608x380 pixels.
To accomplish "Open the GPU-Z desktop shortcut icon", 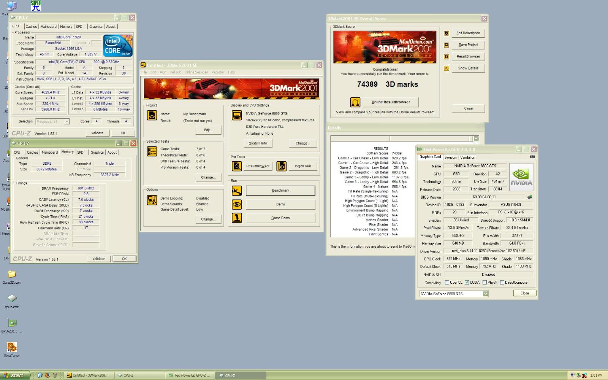I will point(12,323).
